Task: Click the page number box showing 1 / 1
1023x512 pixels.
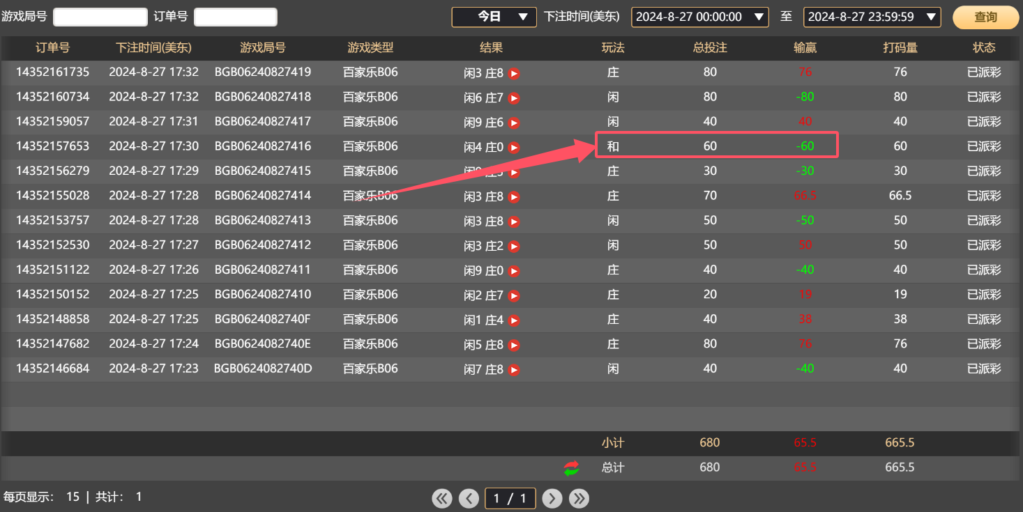Action: click(x=510, y=498)
